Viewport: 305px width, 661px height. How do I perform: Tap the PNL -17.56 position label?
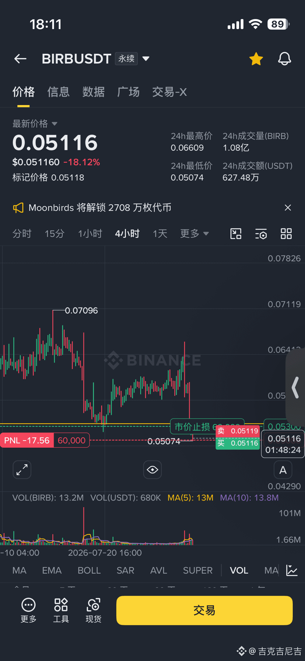coord(27,440)
